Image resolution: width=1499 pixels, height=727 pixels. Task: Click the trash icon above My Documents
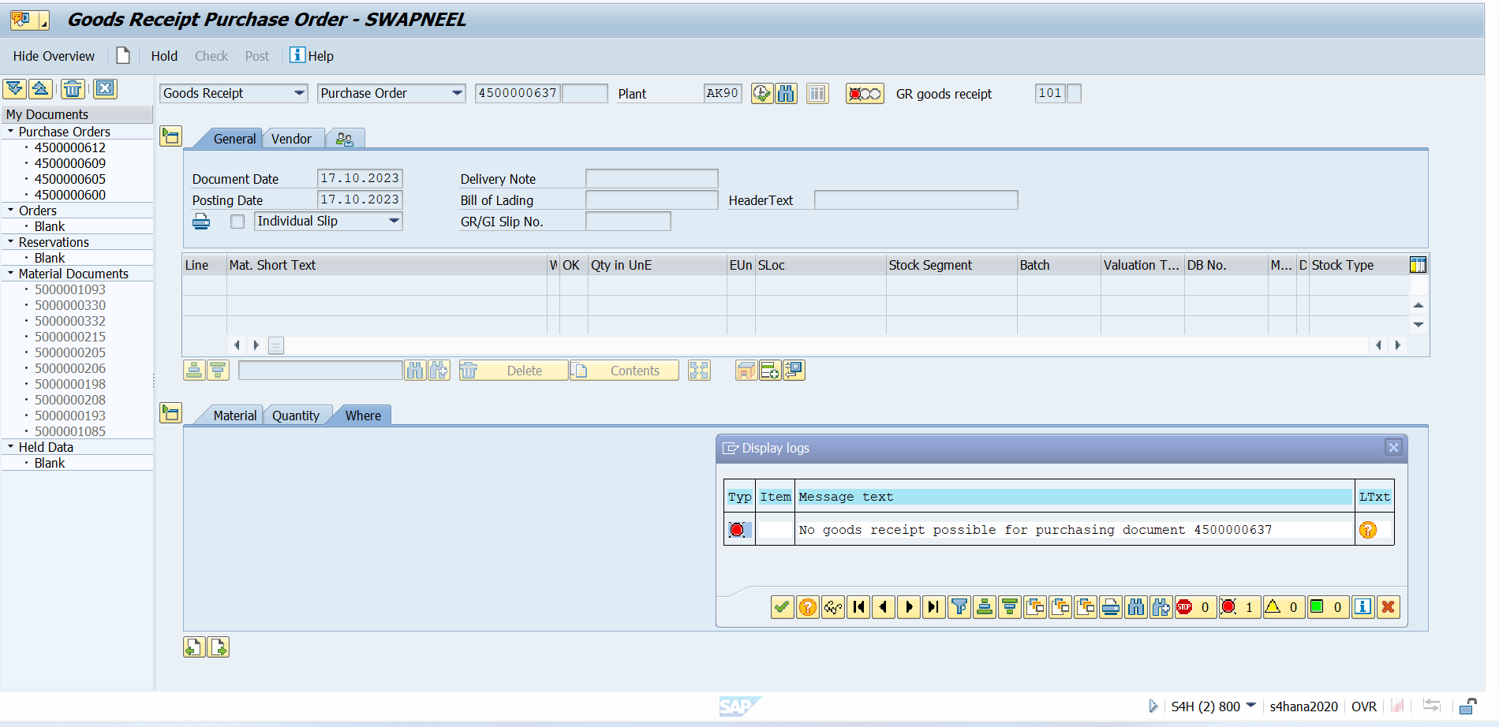(x=73, y=89)
